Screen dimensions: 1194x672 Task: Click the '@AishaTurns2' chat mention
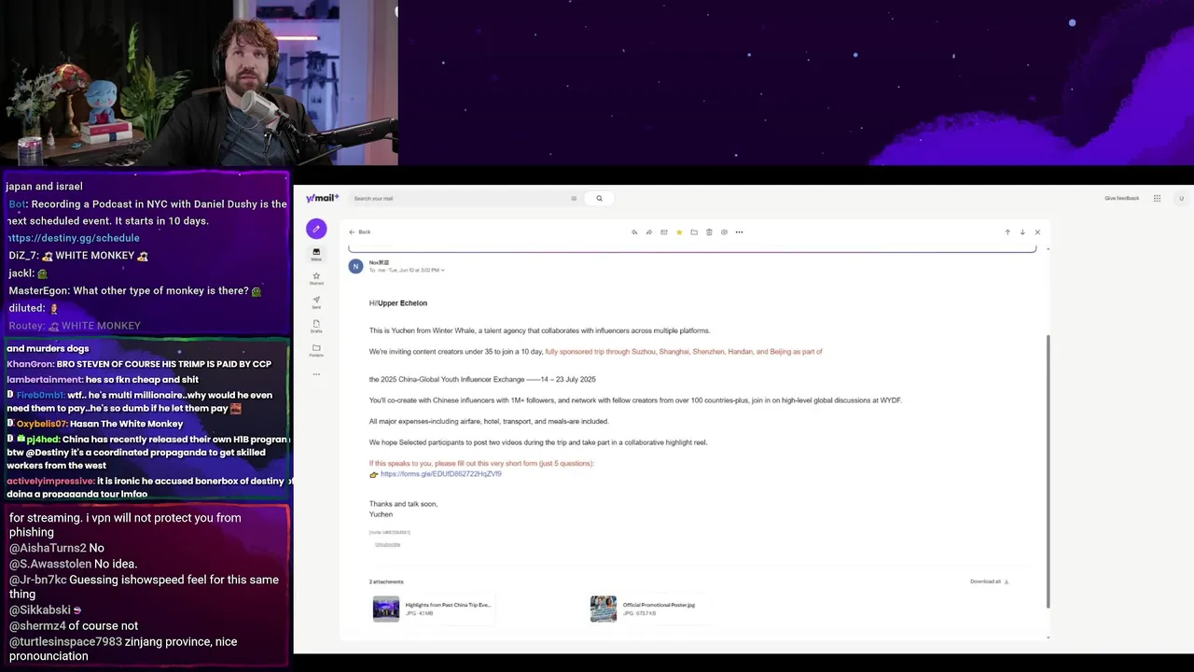click(48, 548)
